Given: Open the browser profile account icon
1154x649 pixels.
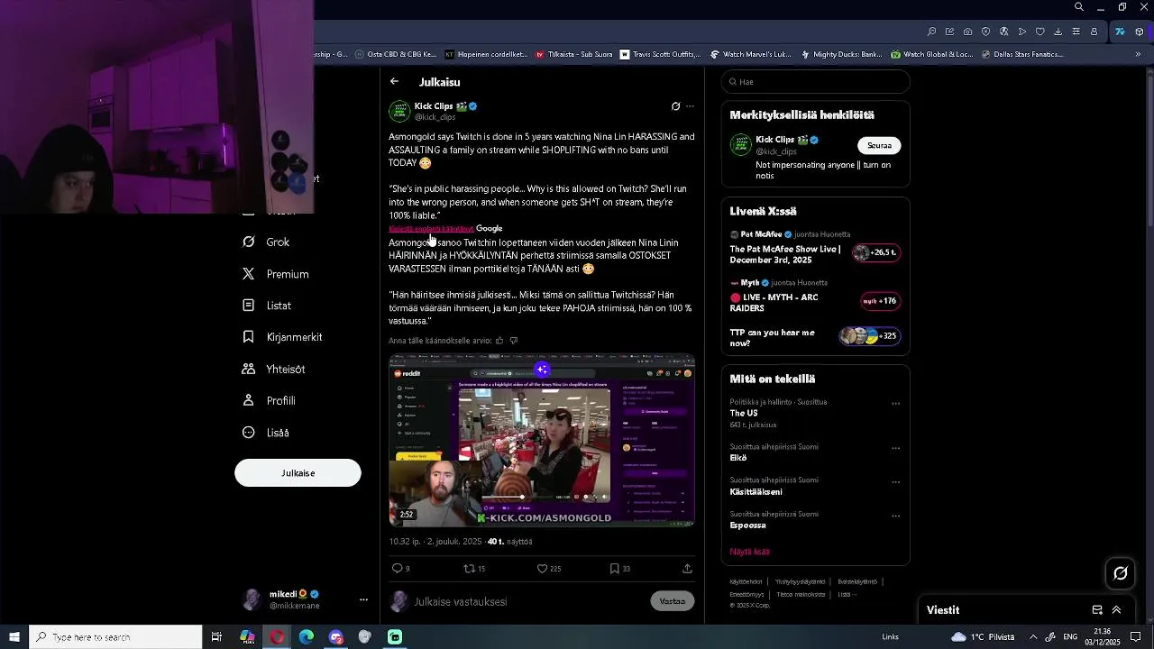Looking at the screenshot, I should click(x=1094, y=32).
